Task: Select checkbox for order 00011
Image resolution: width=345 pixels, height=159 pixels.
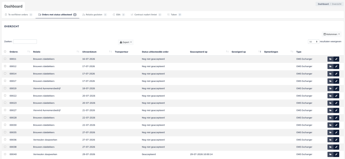Action: click(5, 59)
